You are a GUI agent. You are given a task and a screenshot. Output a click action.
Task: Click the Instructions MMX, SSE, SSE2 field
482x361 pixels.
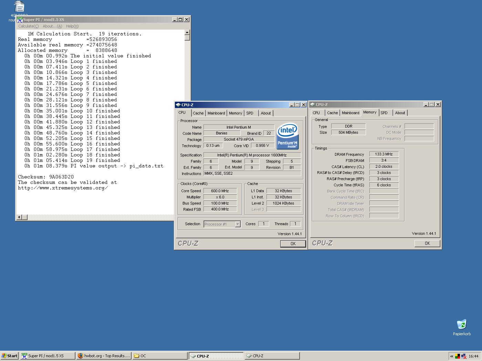(252, 173)
